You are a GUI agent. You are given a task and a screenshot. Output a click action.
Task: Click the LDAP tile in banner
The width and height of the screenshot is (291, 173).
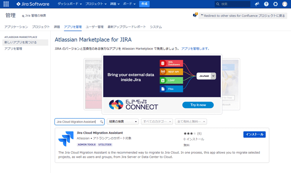[171, 80]
